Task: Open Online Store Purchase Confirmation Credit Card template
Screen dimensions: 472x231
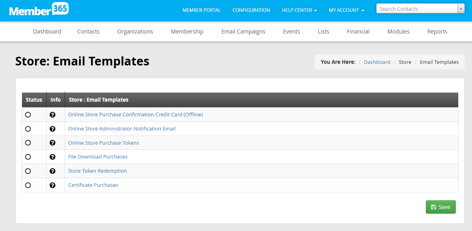Action: click(136, 115)
